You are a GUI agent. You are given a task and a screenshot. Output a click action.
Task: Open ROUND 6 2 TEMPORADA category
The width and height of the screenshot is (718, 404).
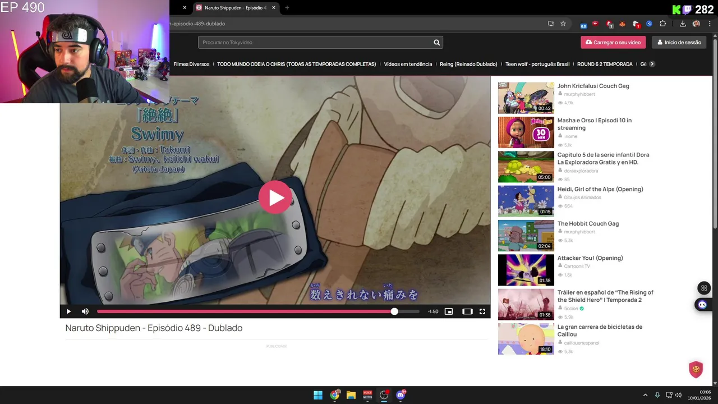(605, 64)
